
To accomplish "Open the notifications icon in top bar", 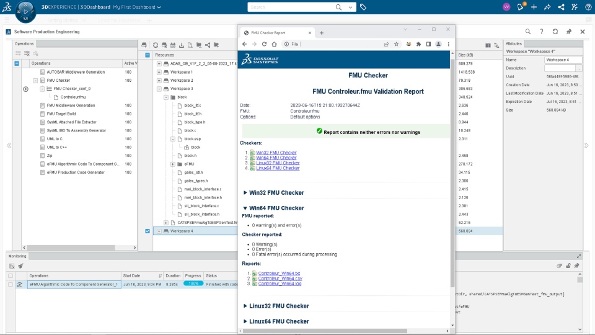I will 520,7.
